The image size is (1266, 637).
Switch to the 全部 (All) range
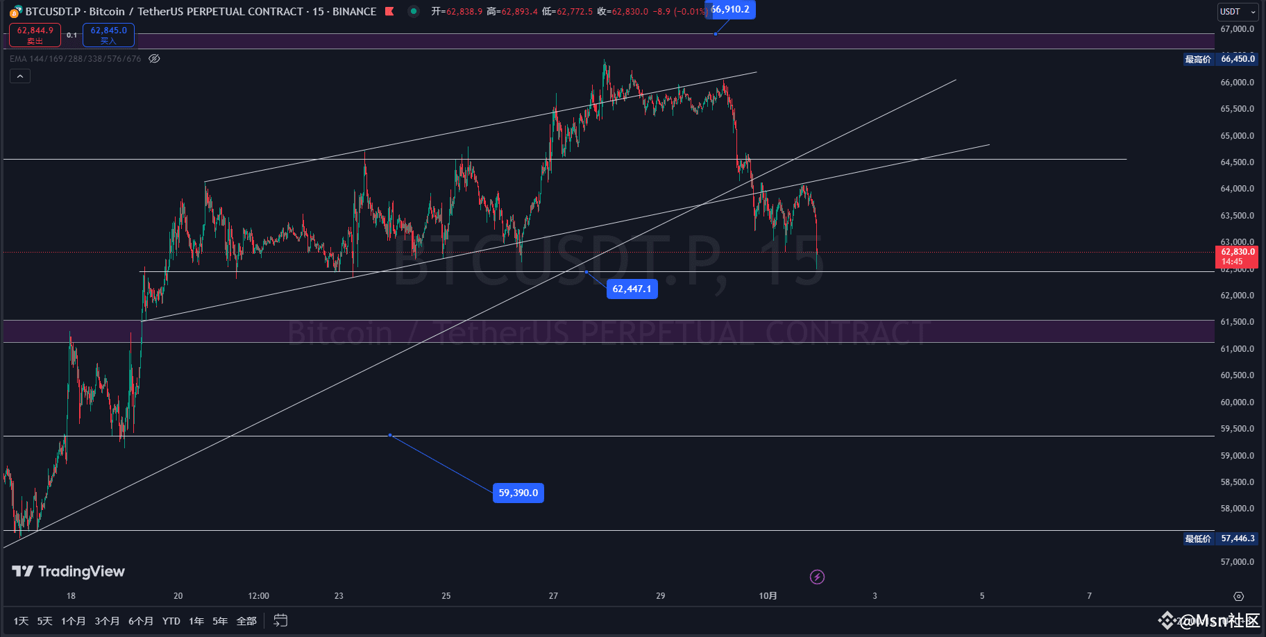[246, 620]
